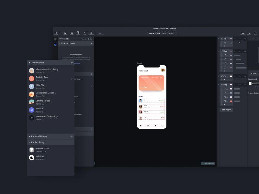Open Main Interaction Library
Viewport: 259px width, 194px height.
pos(51,71)
